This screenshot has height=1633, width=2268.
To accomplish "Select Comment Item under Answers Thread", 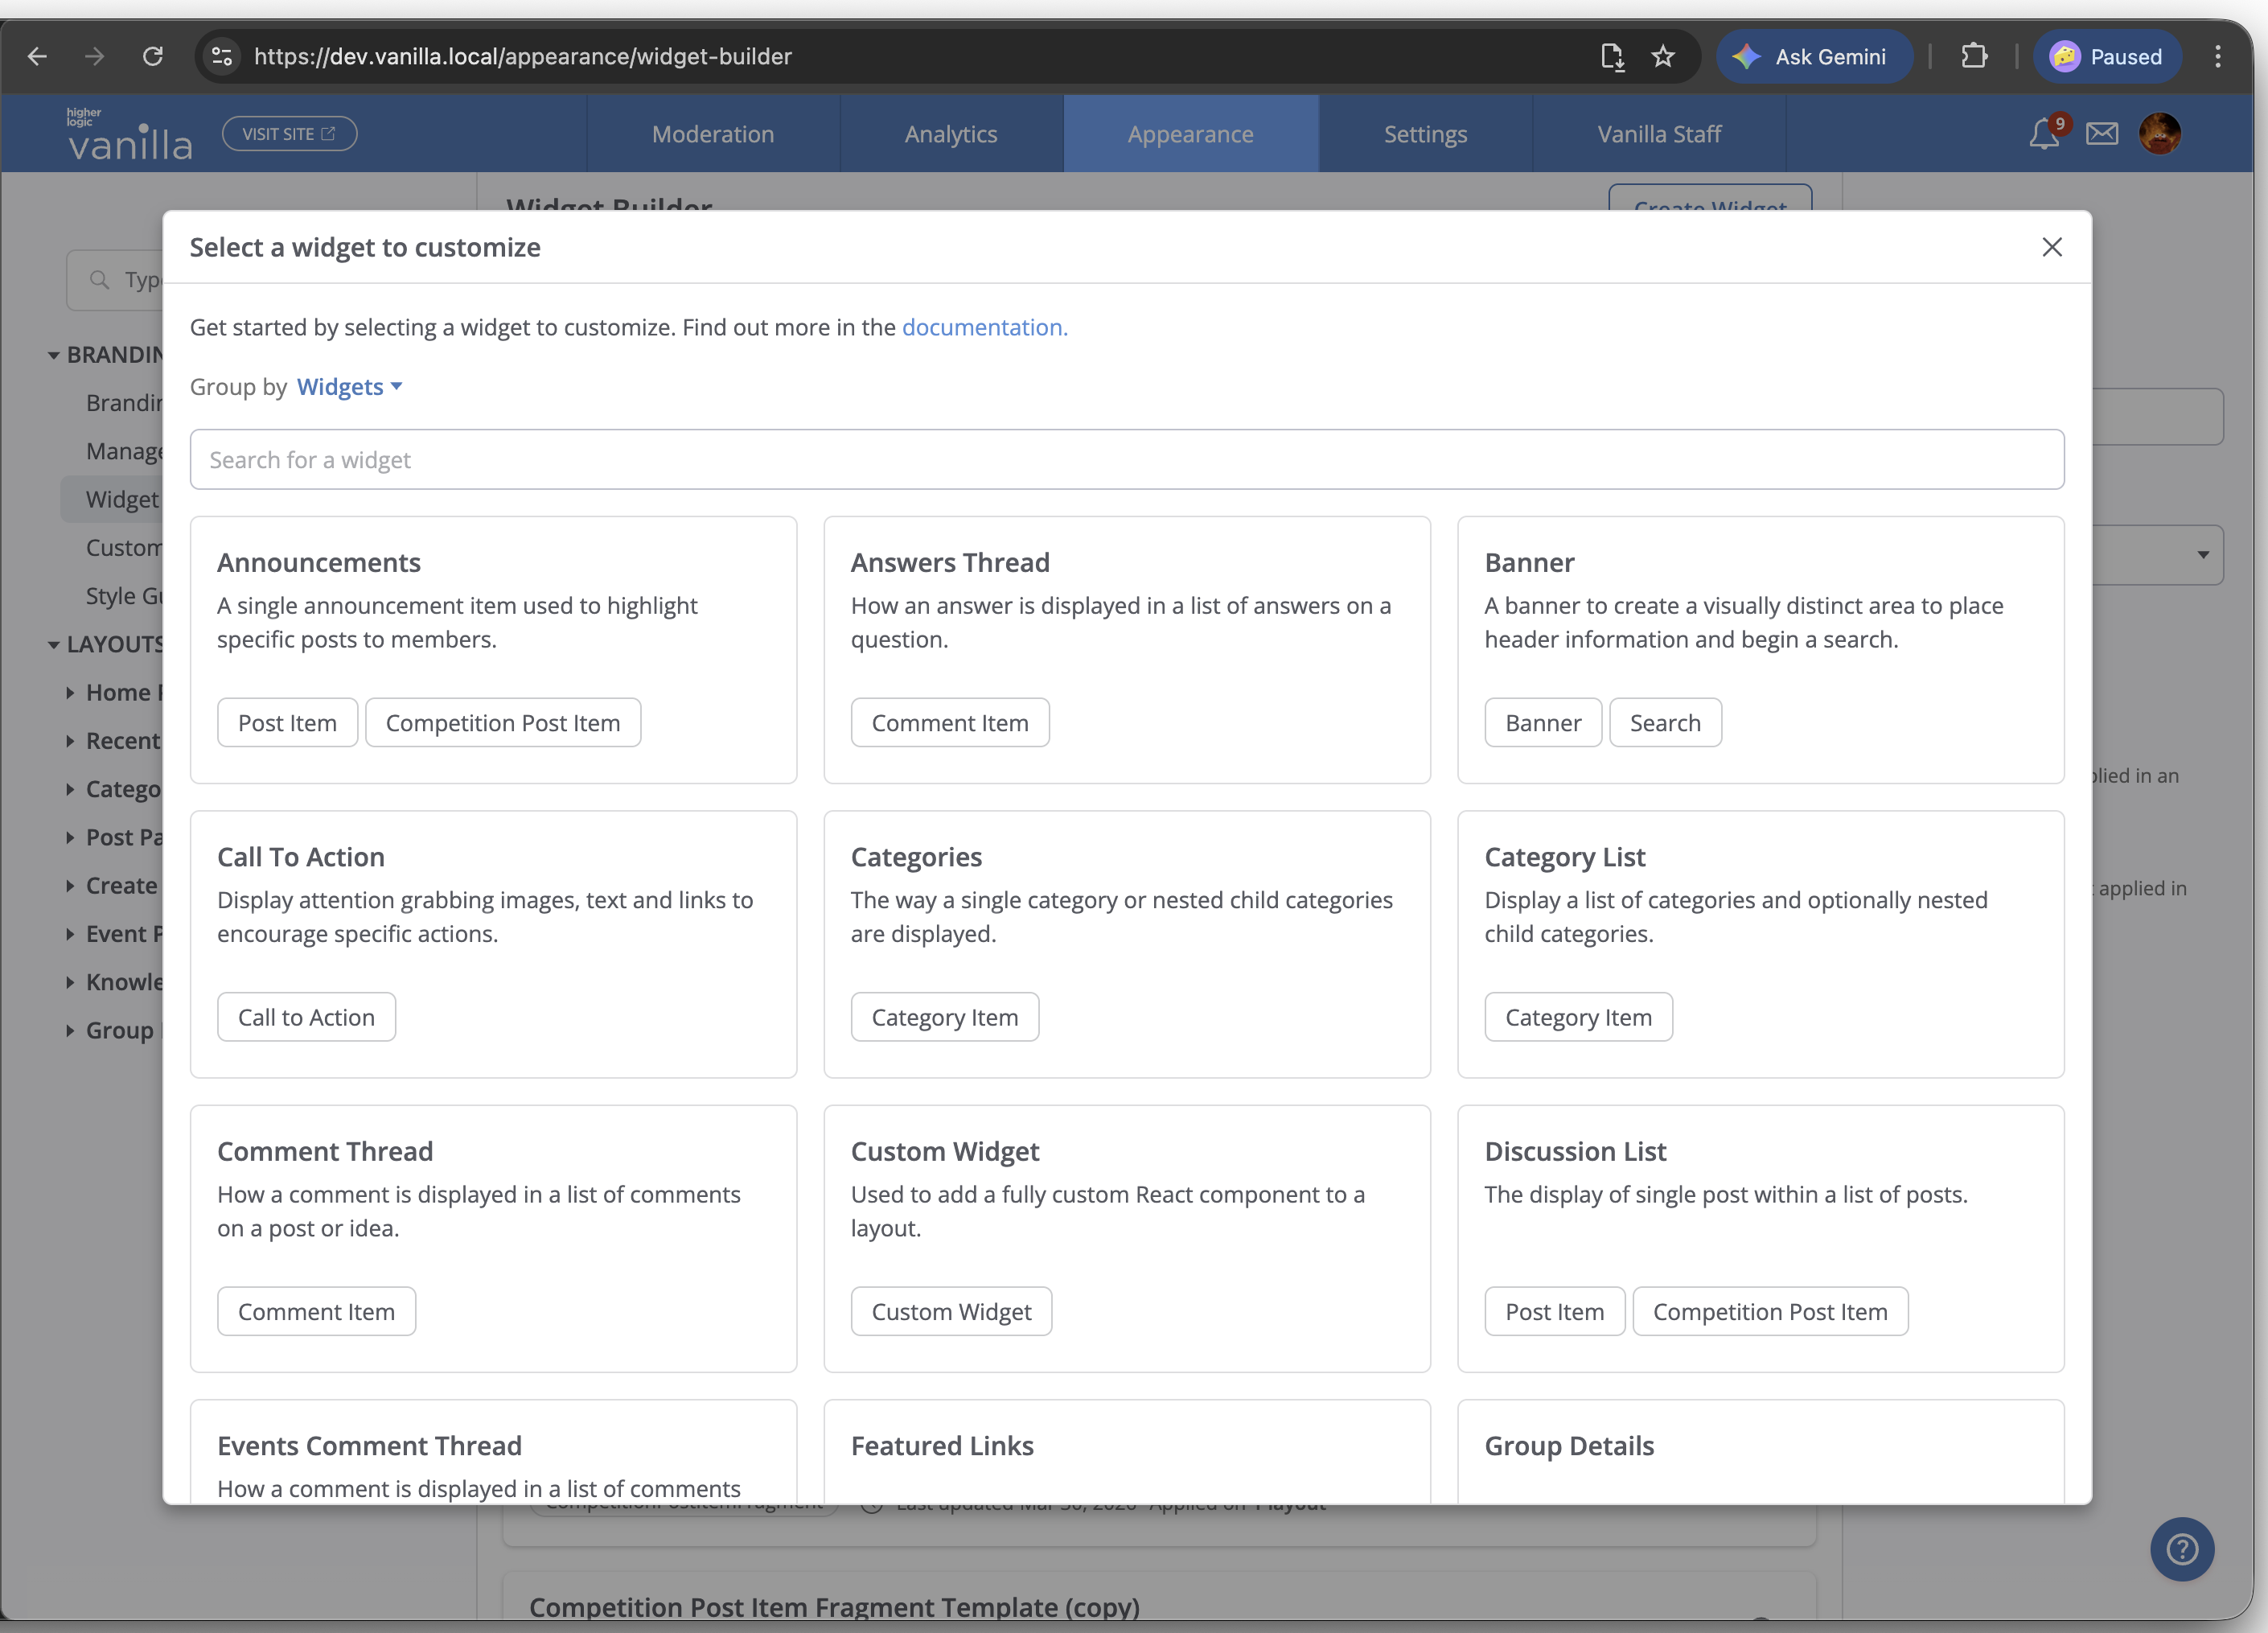I will click(950, 722).
